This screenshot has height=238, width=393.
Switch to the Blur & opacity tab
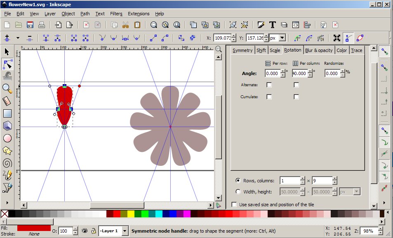coord(319,50)
